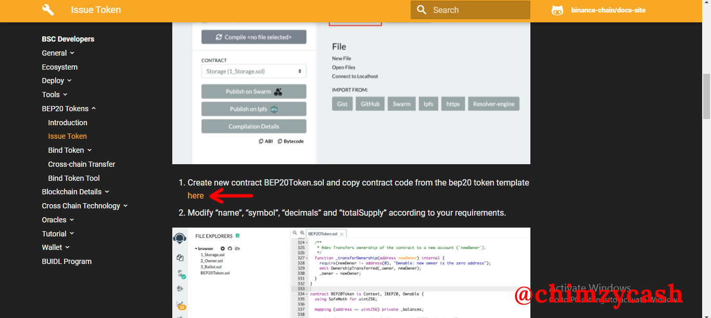This screenshot has width=711, height=318.
Task: Click the Solidity compiler icon with green check
Action: point(181,274)
